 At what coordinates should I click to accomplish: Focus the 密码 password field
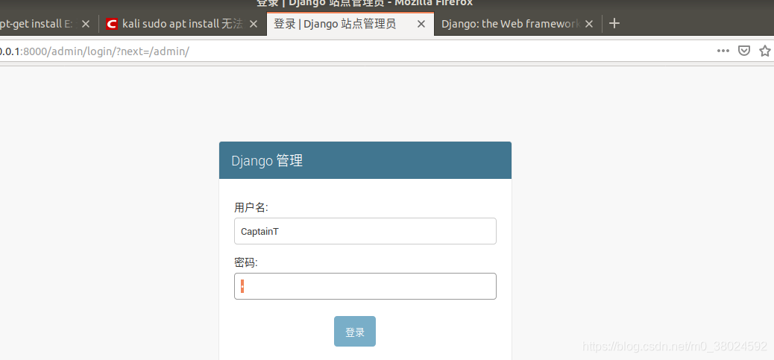coord(365,286)
